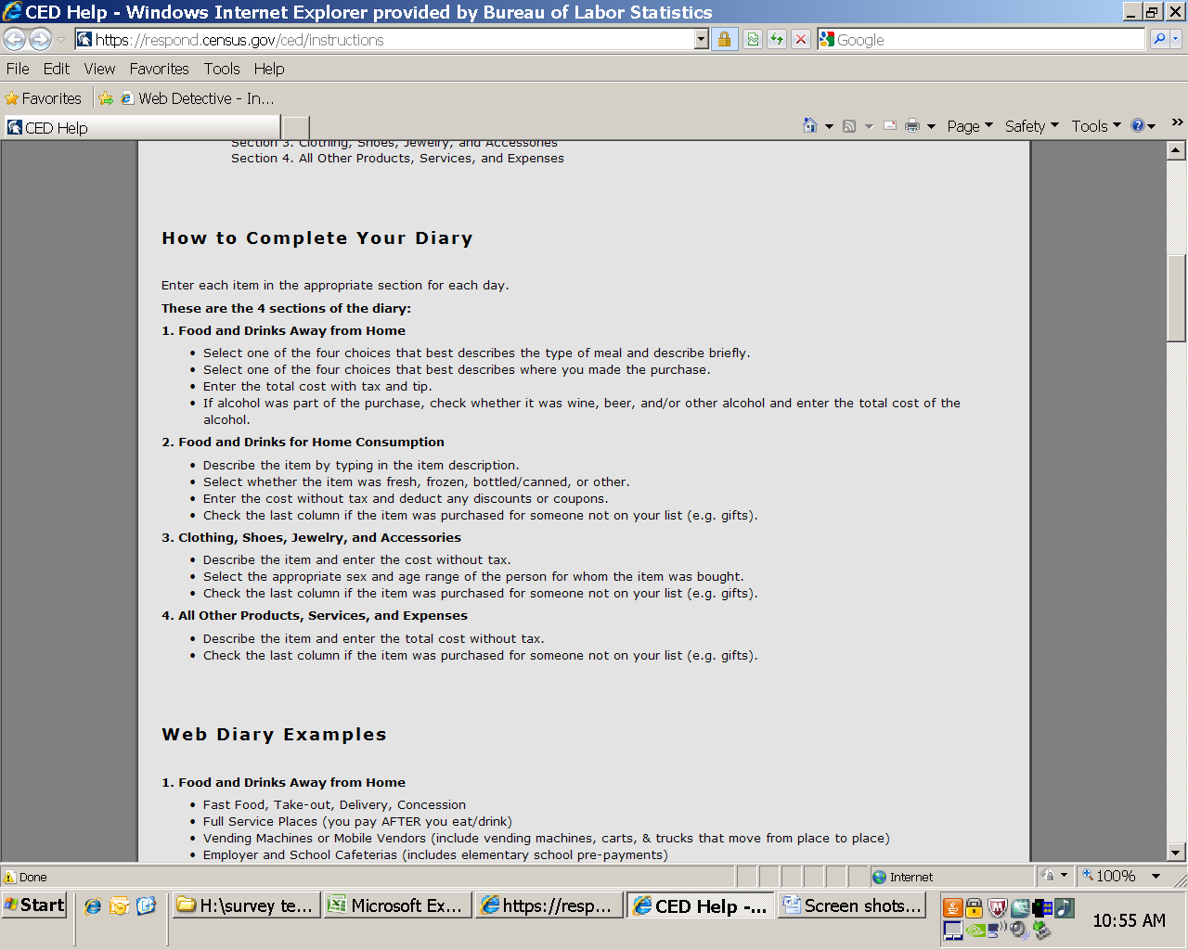Image resolution: width=1188 pixels, height=950 pixels.
Task: Expand the address bar URL history dropdown
Action: [701, 39]
